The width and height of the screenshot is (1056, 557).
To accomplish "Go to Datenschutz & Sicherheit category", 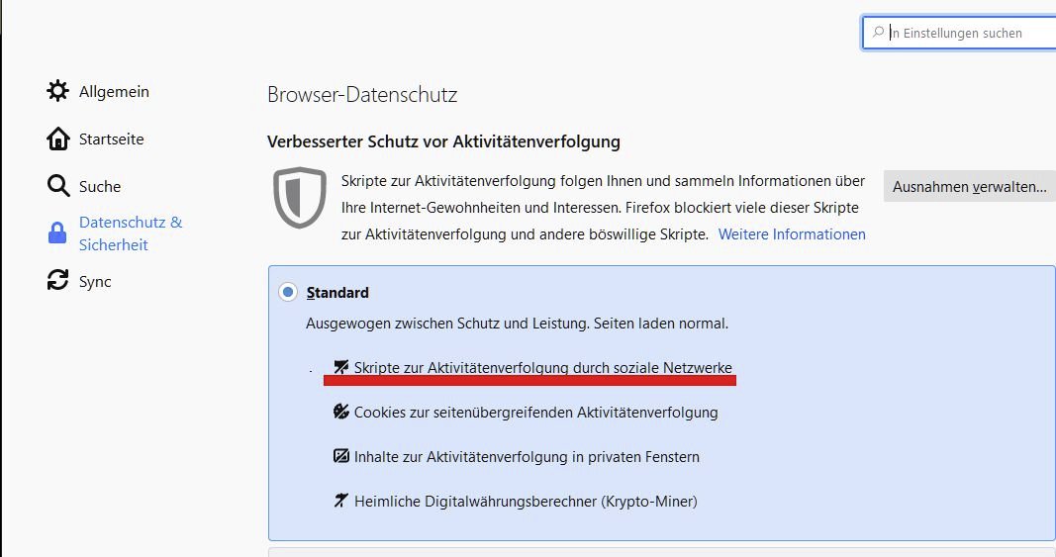I will coord(131,233).
